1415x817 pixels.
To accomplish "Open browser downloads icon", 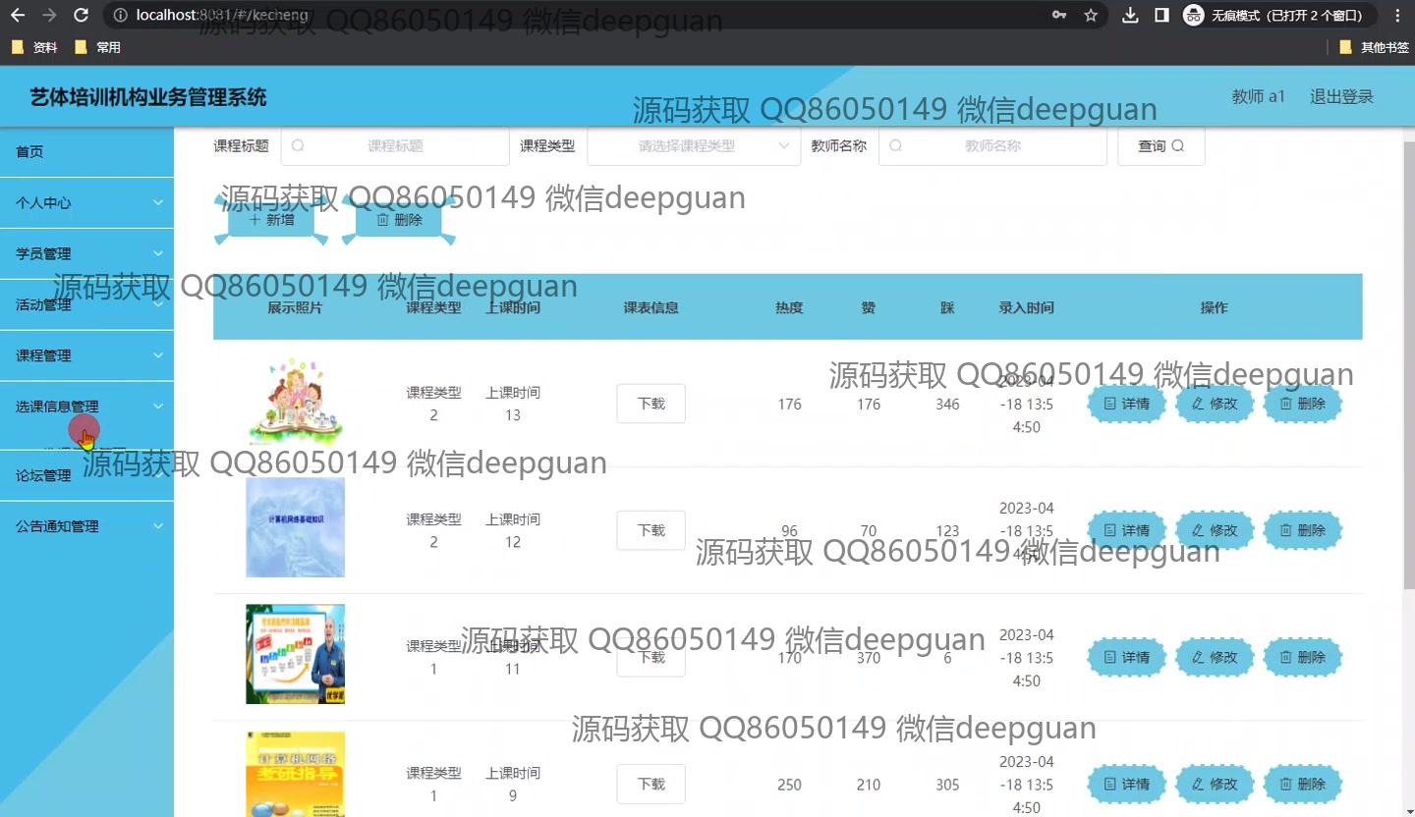I will pyautogui.click(x=1130, y=16).
